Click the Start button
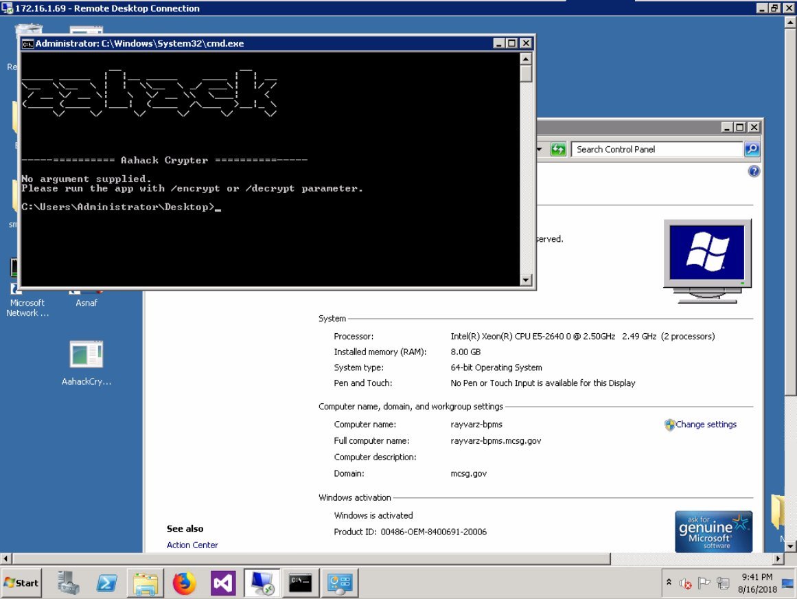This screenshot has width=797, height=599. [x=21, y=583]
